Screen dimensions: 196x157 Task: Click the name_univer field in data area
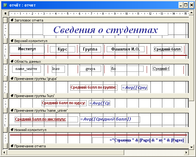(x=27, y=69)
